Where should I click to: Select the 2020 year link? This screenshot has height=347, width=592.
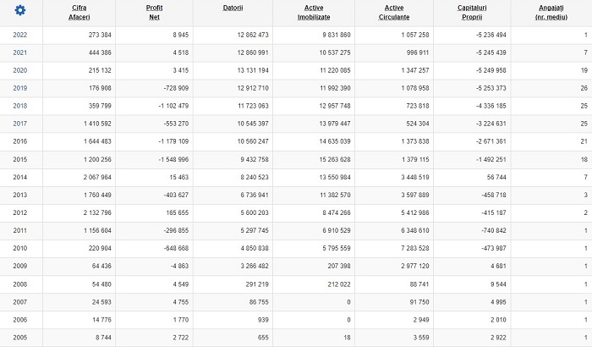20,70
